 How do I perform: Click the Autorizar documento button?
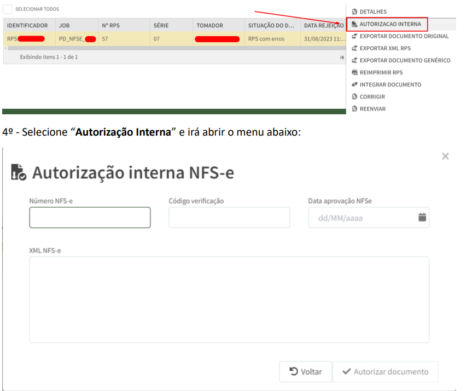(x=385, y=372)
